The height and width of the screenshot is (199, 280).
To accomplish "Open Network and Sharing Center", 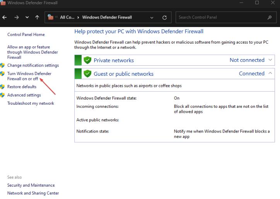I will pos(33,193).
